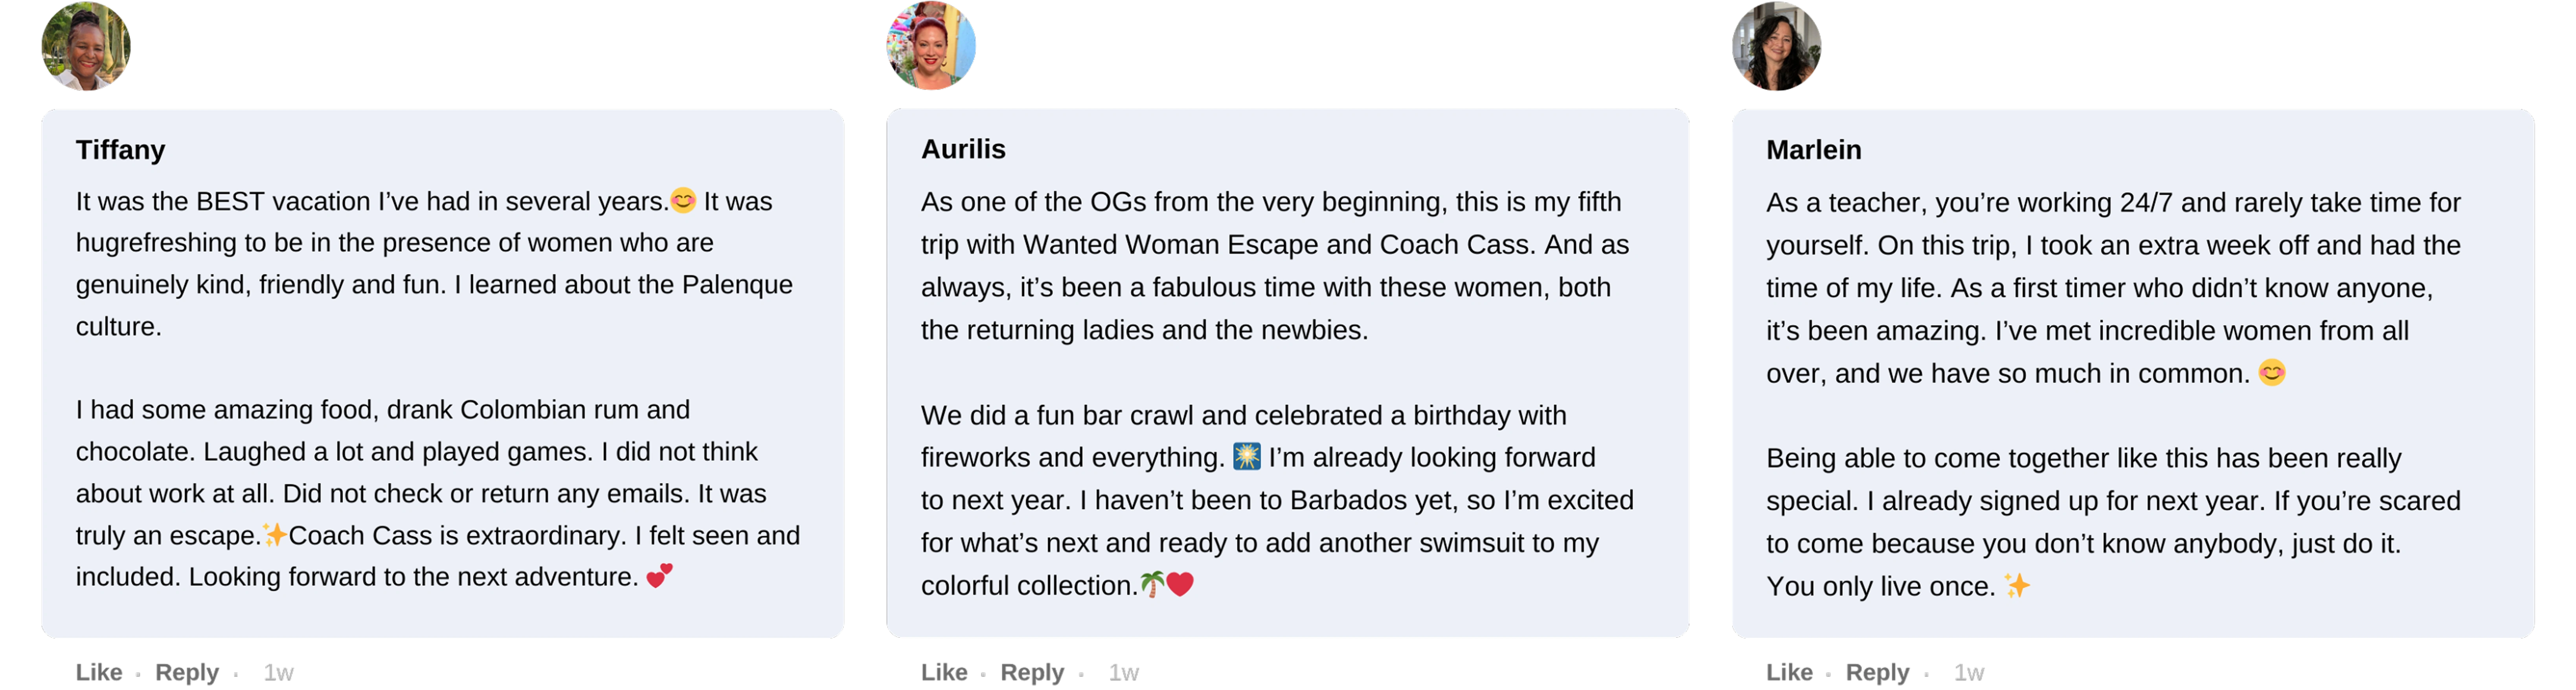
Task: Click the sparkles emoji ending Marlein's comment
Action: coord(2017,585)
